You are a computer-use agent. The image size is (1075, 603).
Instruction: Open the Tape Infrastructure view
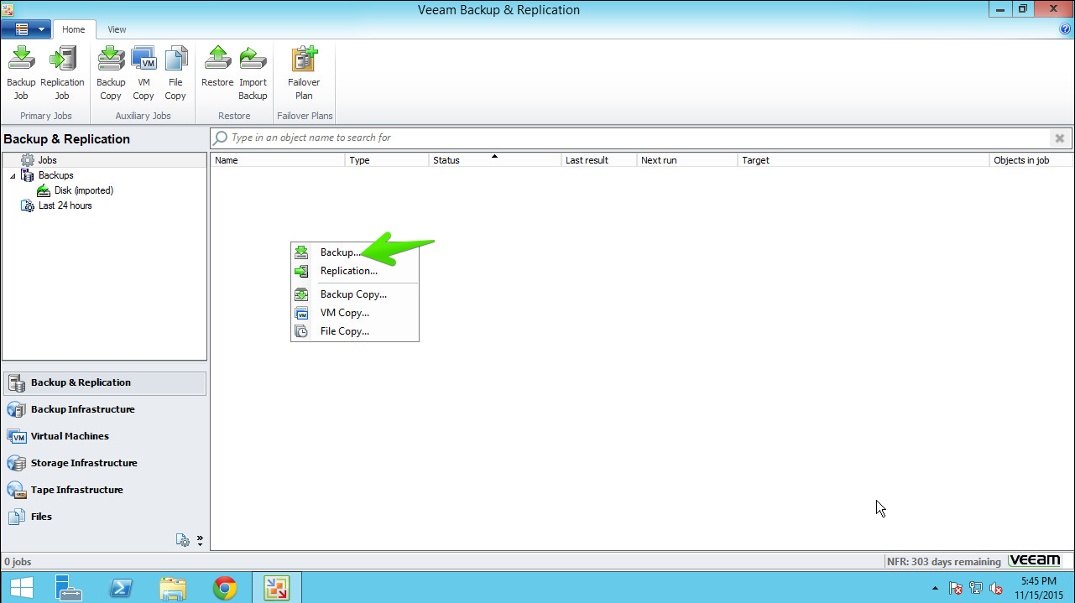pyautogui.click(x=105, y=490)
